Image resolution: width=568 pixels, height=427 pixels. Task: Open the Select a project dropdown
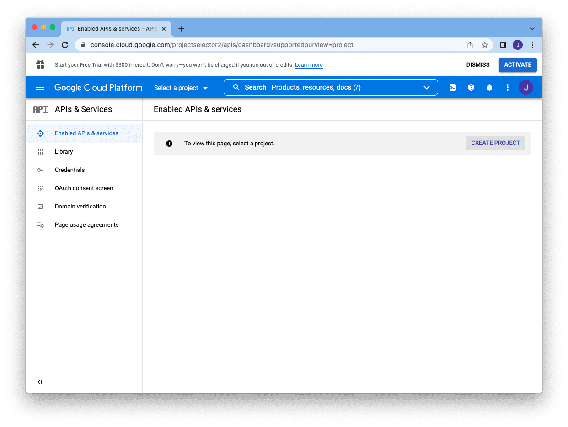click(181, 88)
